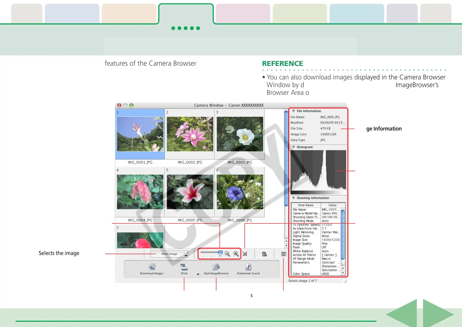Toggle the image information panel button
The width and height of the screenshot is (462, 327).
click(284, 254)
